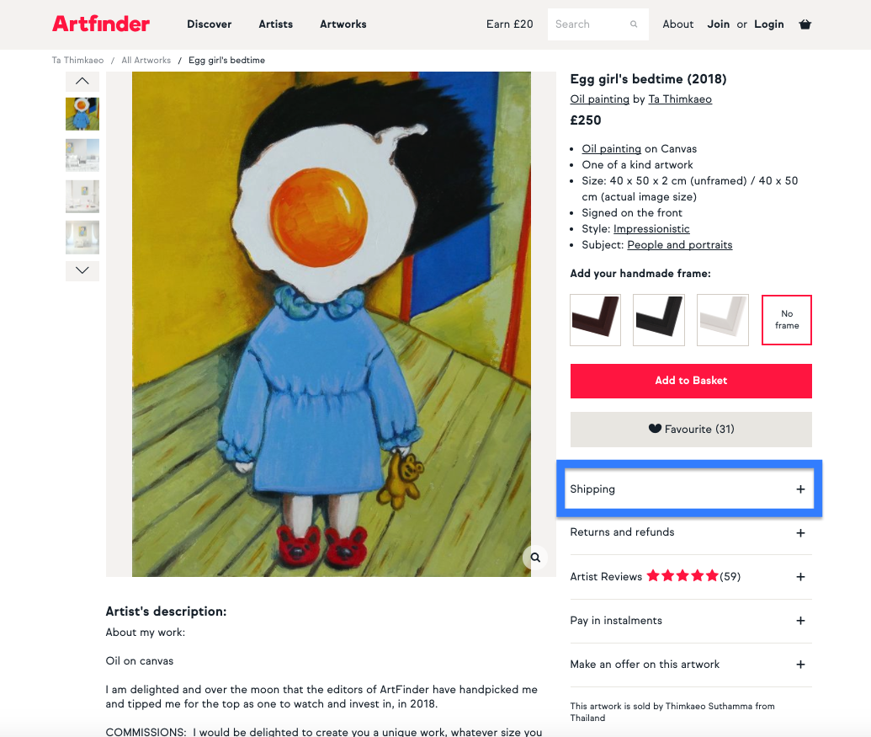Click Add to Basket button

tap(691, 381)
